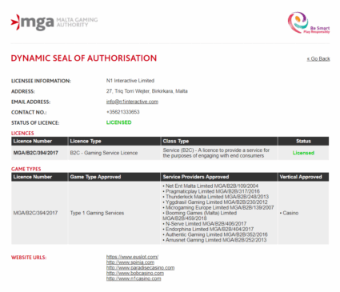
Task: Visit the paradisecasino.com link
Action: (140, 267)
